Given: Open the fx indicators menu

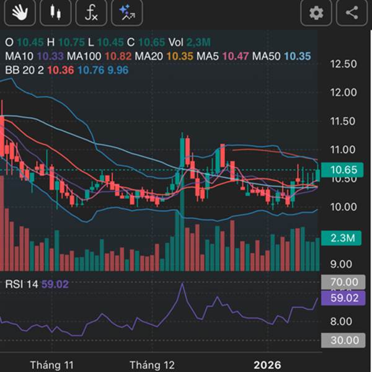Looking at the screenshot, I should tap(91, 12).
